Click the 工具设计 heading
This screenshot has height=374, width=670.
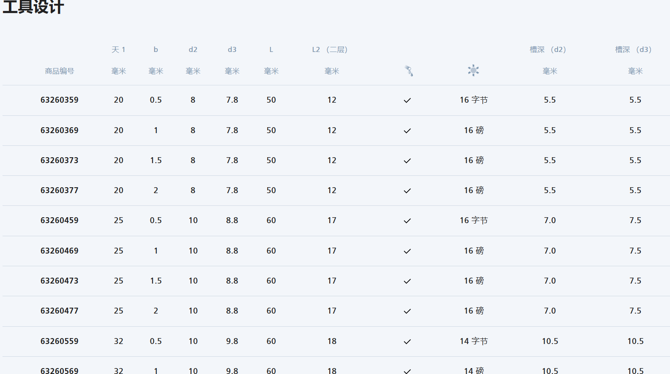33,7
